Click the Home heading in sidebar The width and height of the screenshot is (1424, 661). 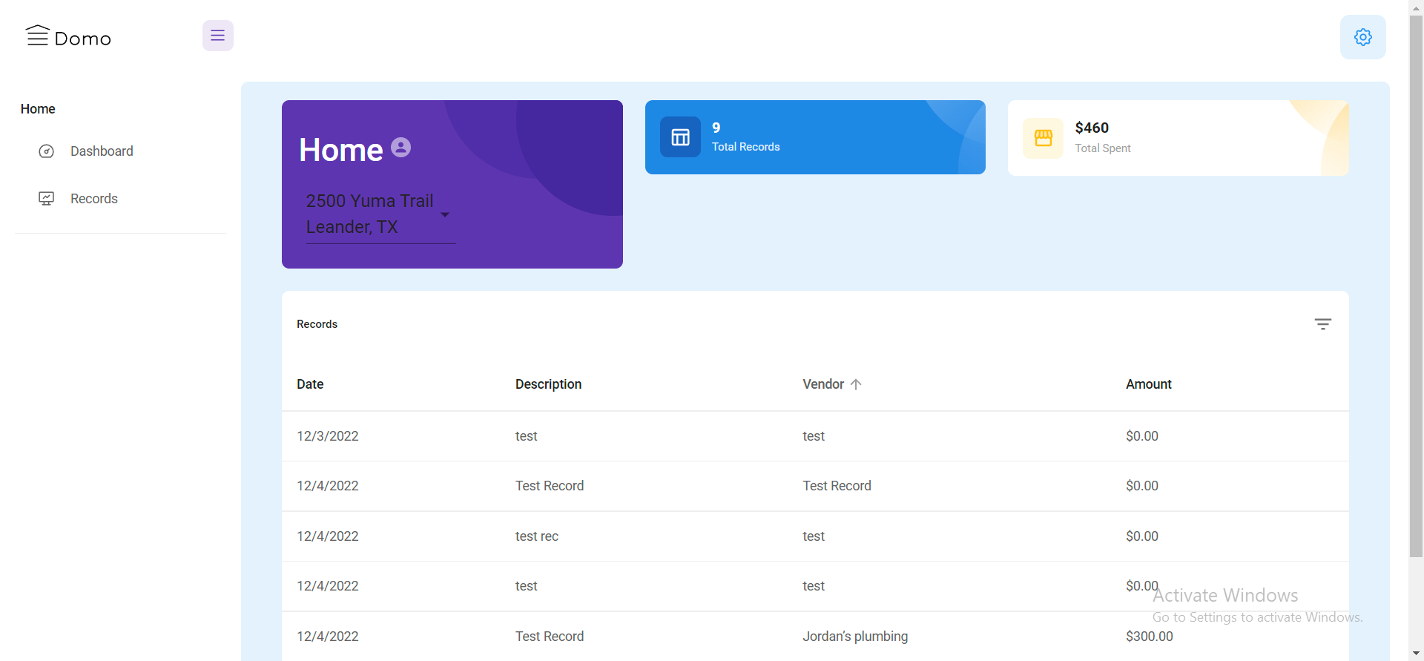[x=38, y=109]
